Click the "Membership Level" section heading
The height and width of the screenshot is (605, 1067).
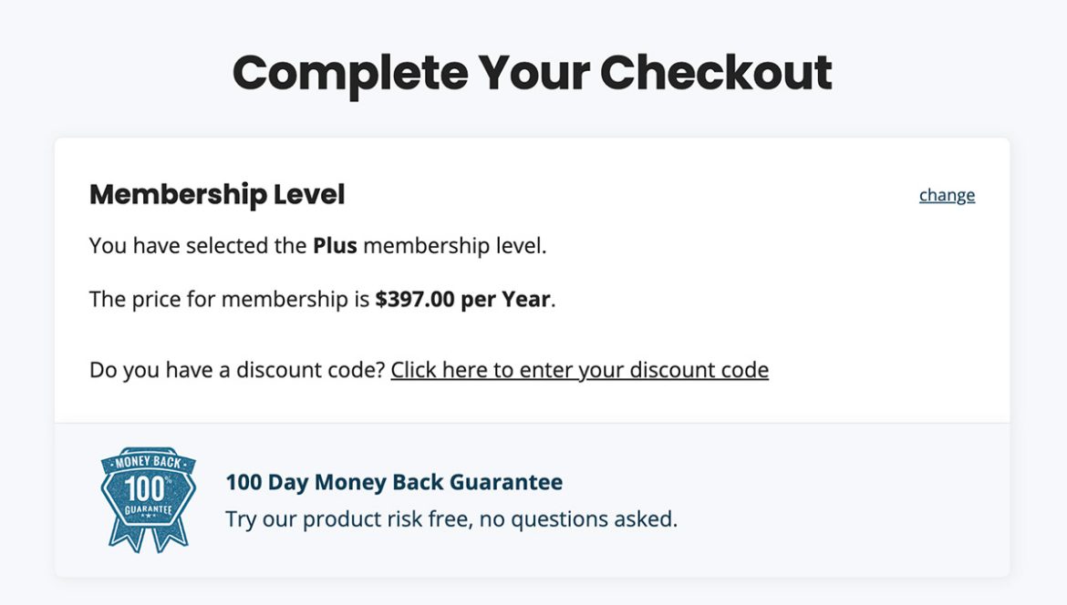click(x=216, y=194)
